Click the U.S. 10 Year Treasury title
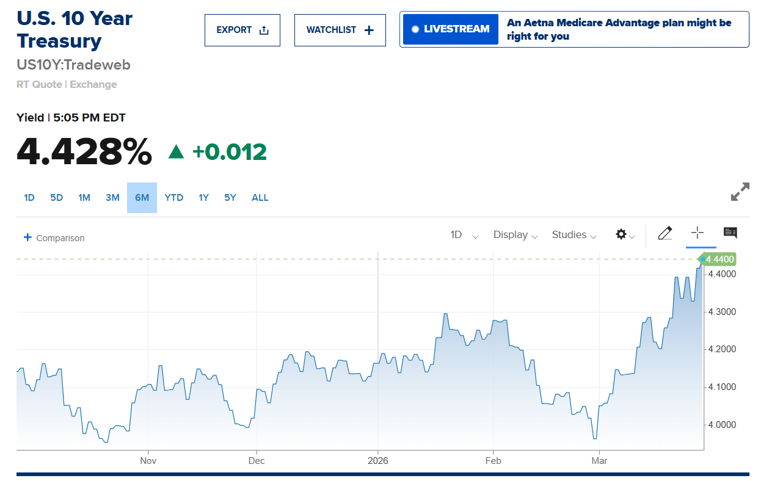Image resolution: width=758 pixels, height=481 pixels. (75, 29)
